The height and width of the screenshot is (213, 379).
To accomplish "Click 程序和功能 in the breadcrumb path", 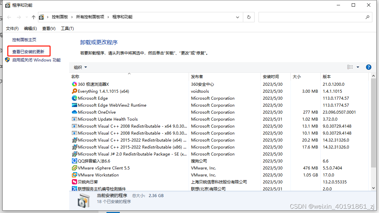I will click(122, 17).
